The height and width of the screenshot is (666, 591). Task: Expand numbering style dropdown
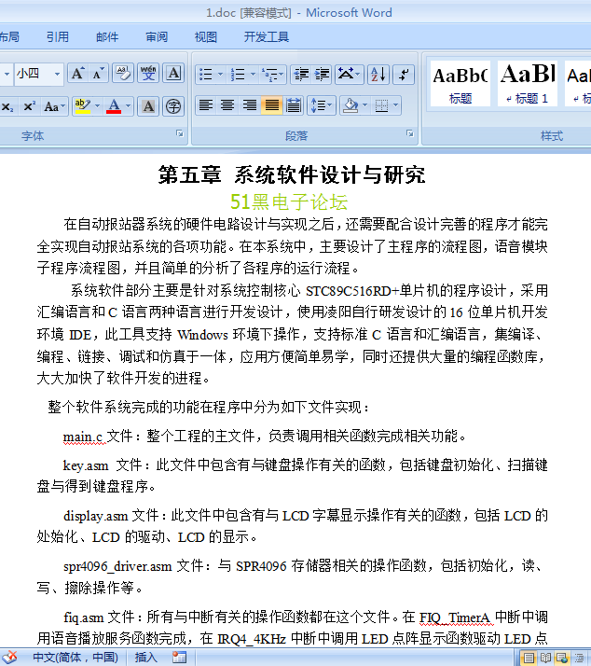pyautogui.click(x=253, y=75)
